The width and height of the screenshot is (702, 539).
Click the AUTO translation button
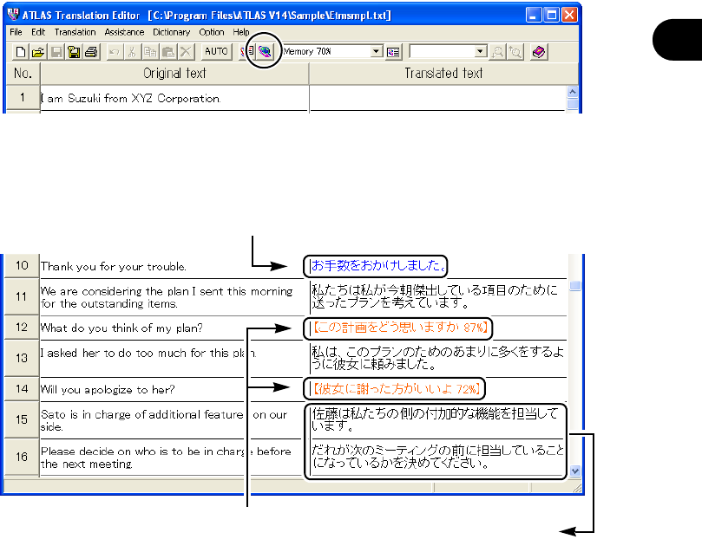click(216, 51)
